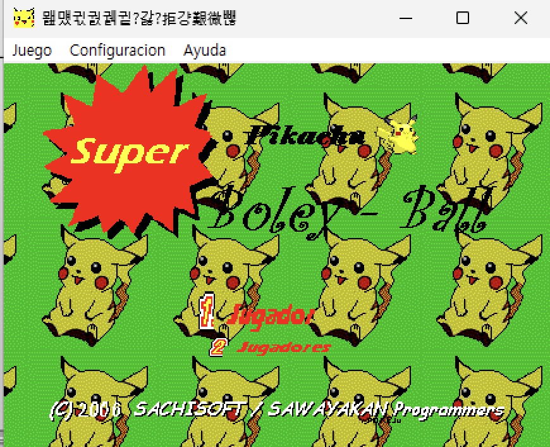Open the Configuracion menu
The width and height of the screenshot is (550, 447).
[x=117, y=51]
